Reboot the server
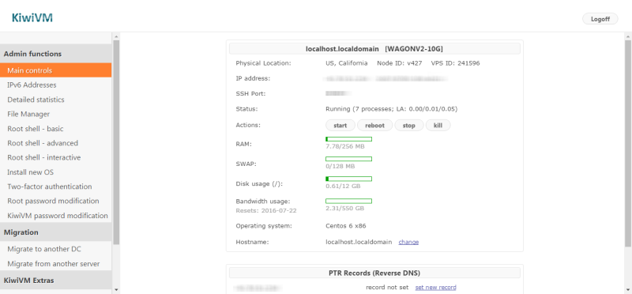This screenshot has width=632, height=294. pyautogui.click(x=374, y=126)
